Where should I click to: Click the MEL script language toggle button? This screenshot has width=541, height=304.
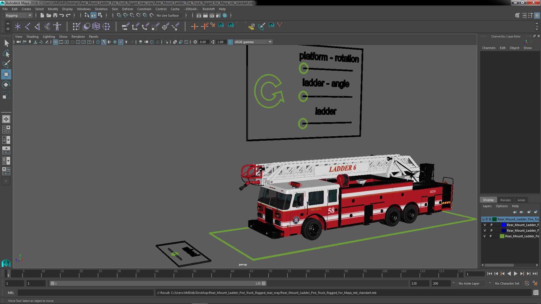tap(11, 293)
